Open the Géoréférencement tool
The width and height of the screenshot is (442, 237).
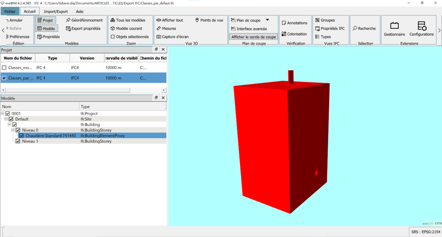tap(84, 20)
